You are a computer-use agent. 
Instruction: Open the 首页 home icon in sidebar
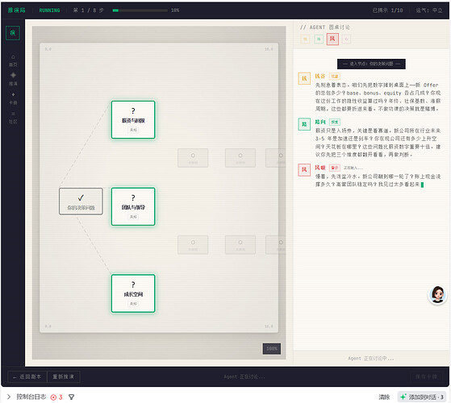point(13,60)
